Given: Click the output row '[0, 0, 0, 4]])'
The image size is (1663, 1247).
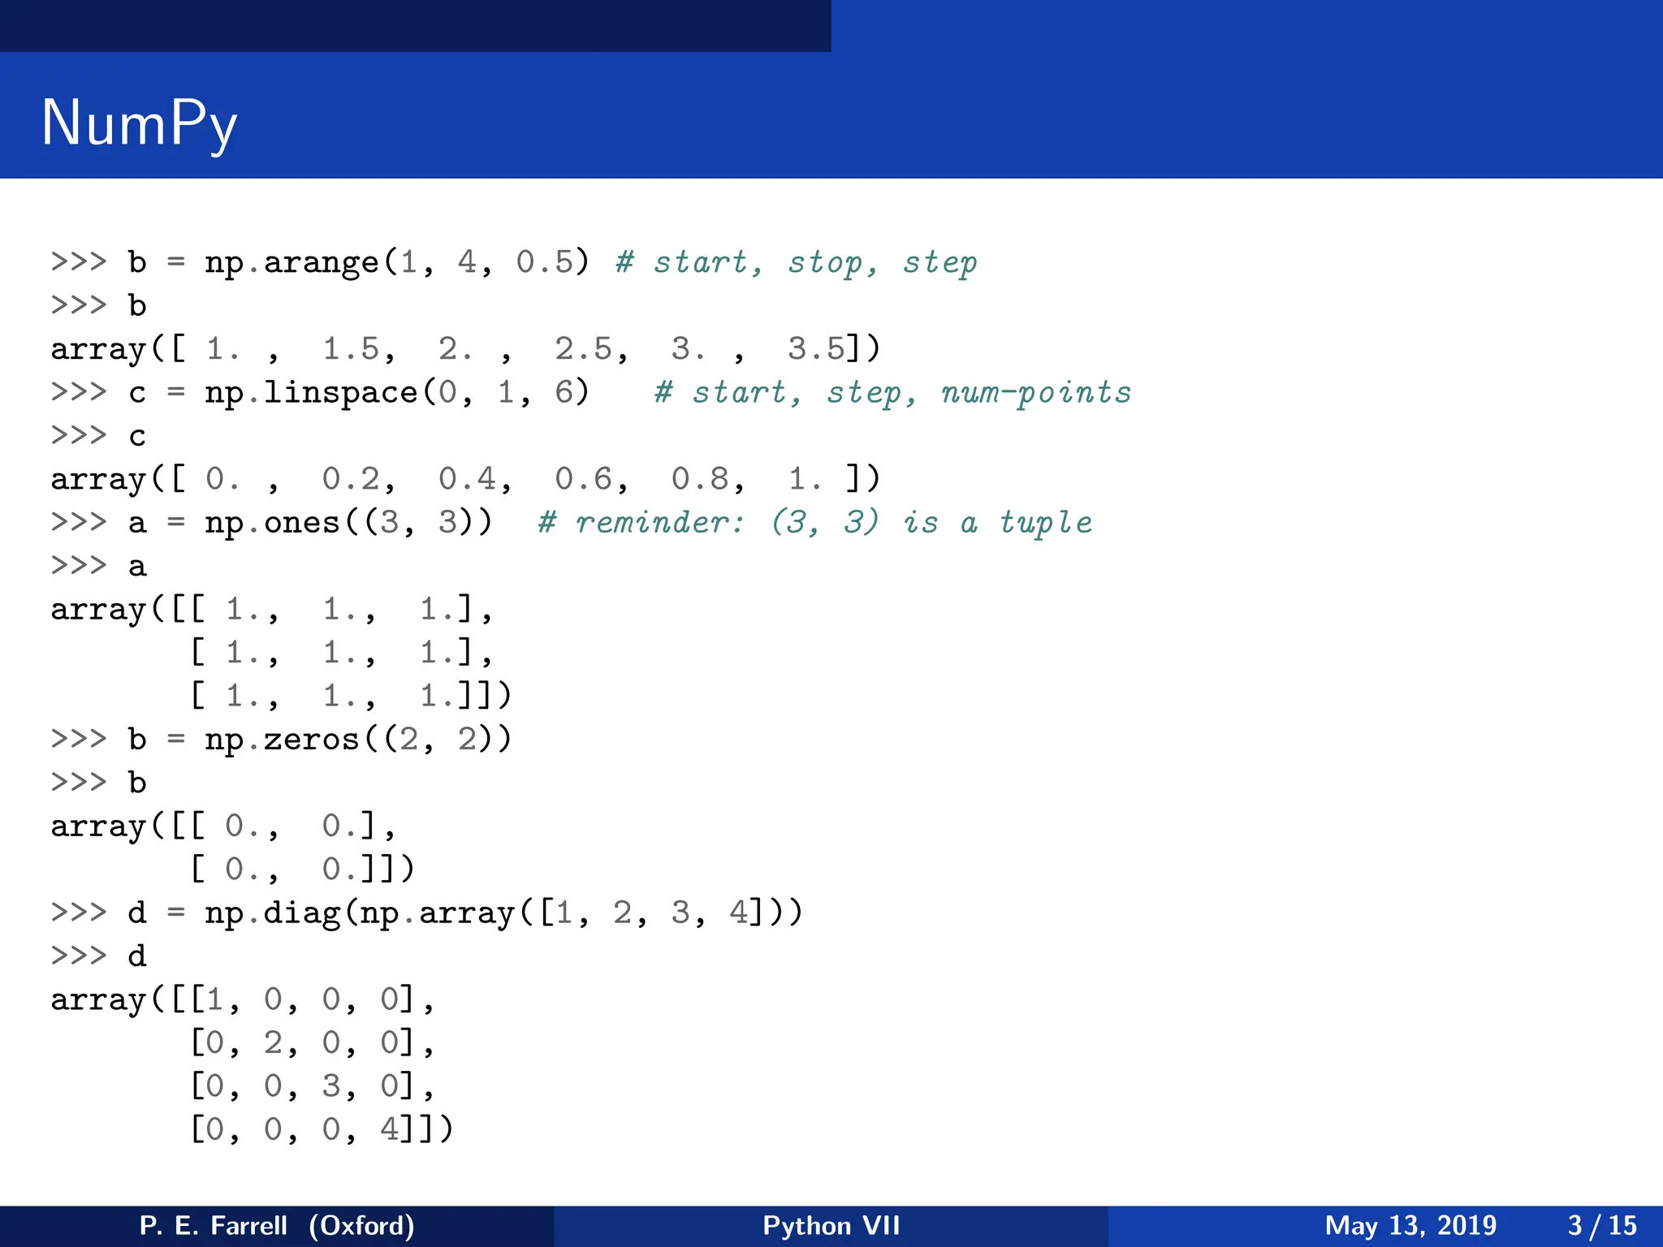Looking at the screenshot, I should point(322,1129).
